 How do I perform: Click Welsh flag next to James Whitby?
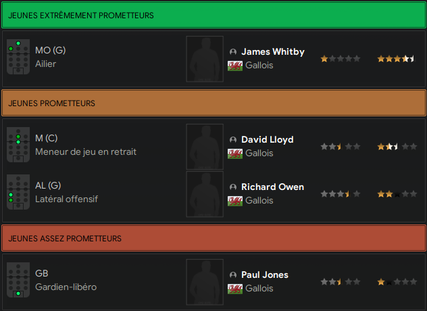coord(235,66)
